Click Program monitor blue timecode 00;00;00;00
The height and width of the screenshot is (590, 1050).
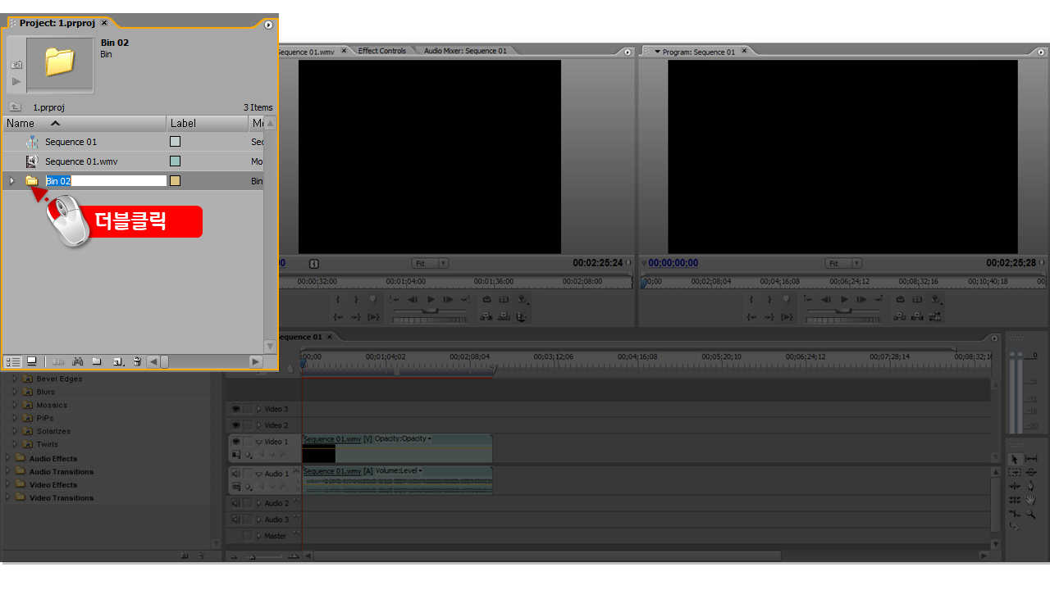(x=673, y=263)
